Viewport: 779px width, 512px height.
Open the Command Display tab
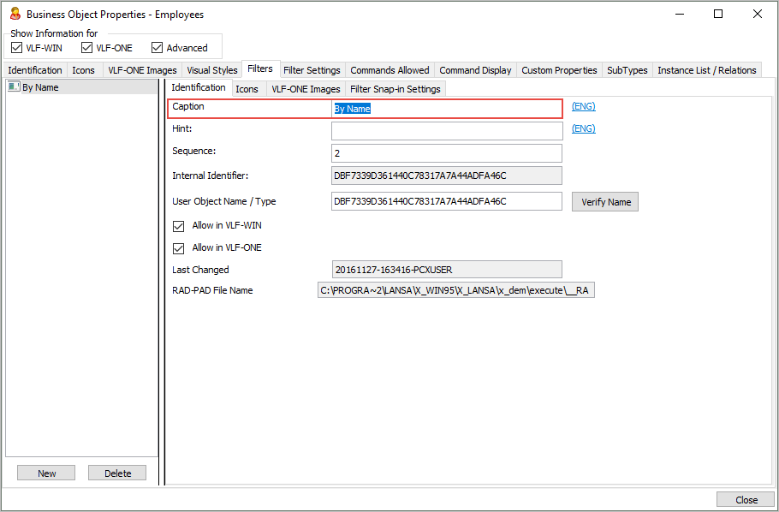(475, 70)
